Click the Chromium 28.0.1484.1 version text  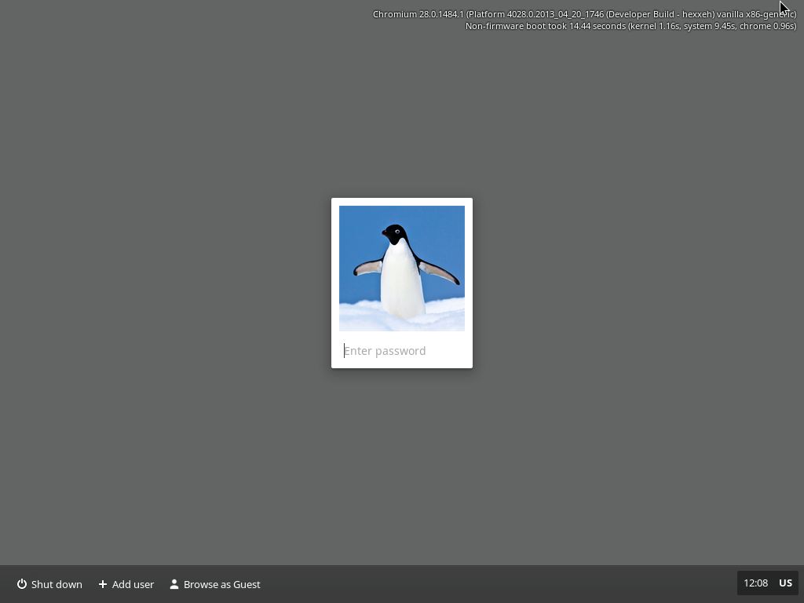click(x=418, y=14)
